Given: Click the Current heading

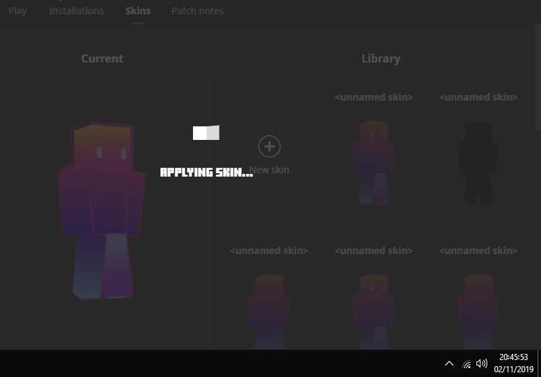Looking at the screenshot, I should click(x=102, y=58).
